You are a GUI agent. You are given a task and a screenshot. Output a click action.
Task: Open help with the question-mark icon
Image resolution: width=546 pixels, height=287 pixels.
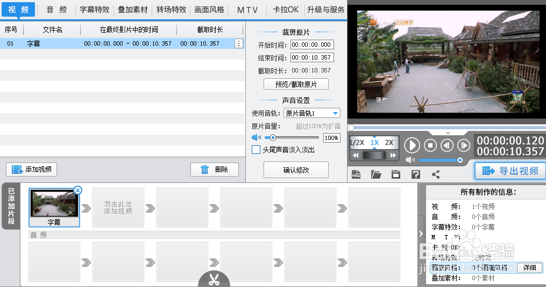point(416,174)
